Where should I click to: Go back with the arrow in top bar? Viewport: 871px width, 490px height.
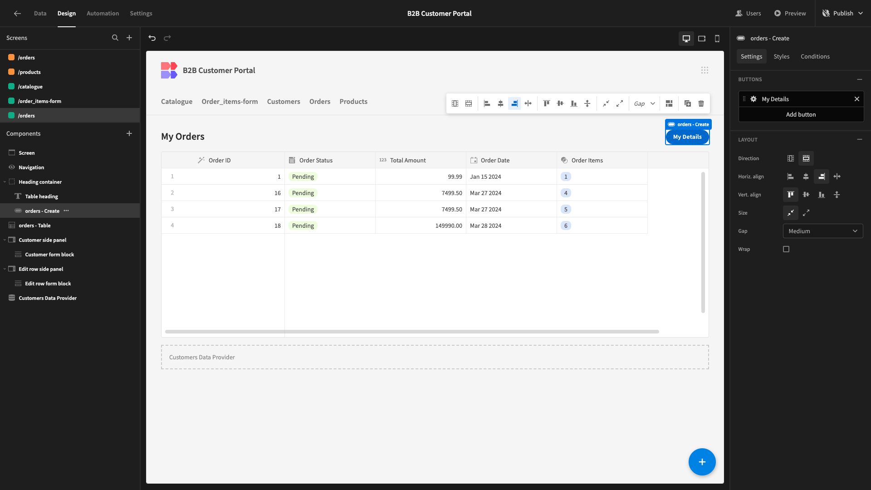tap(17, 14)
